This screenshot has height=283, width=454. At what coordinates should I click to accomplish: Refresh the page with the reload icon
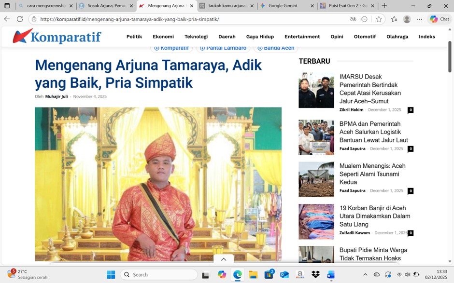[20, 19]
